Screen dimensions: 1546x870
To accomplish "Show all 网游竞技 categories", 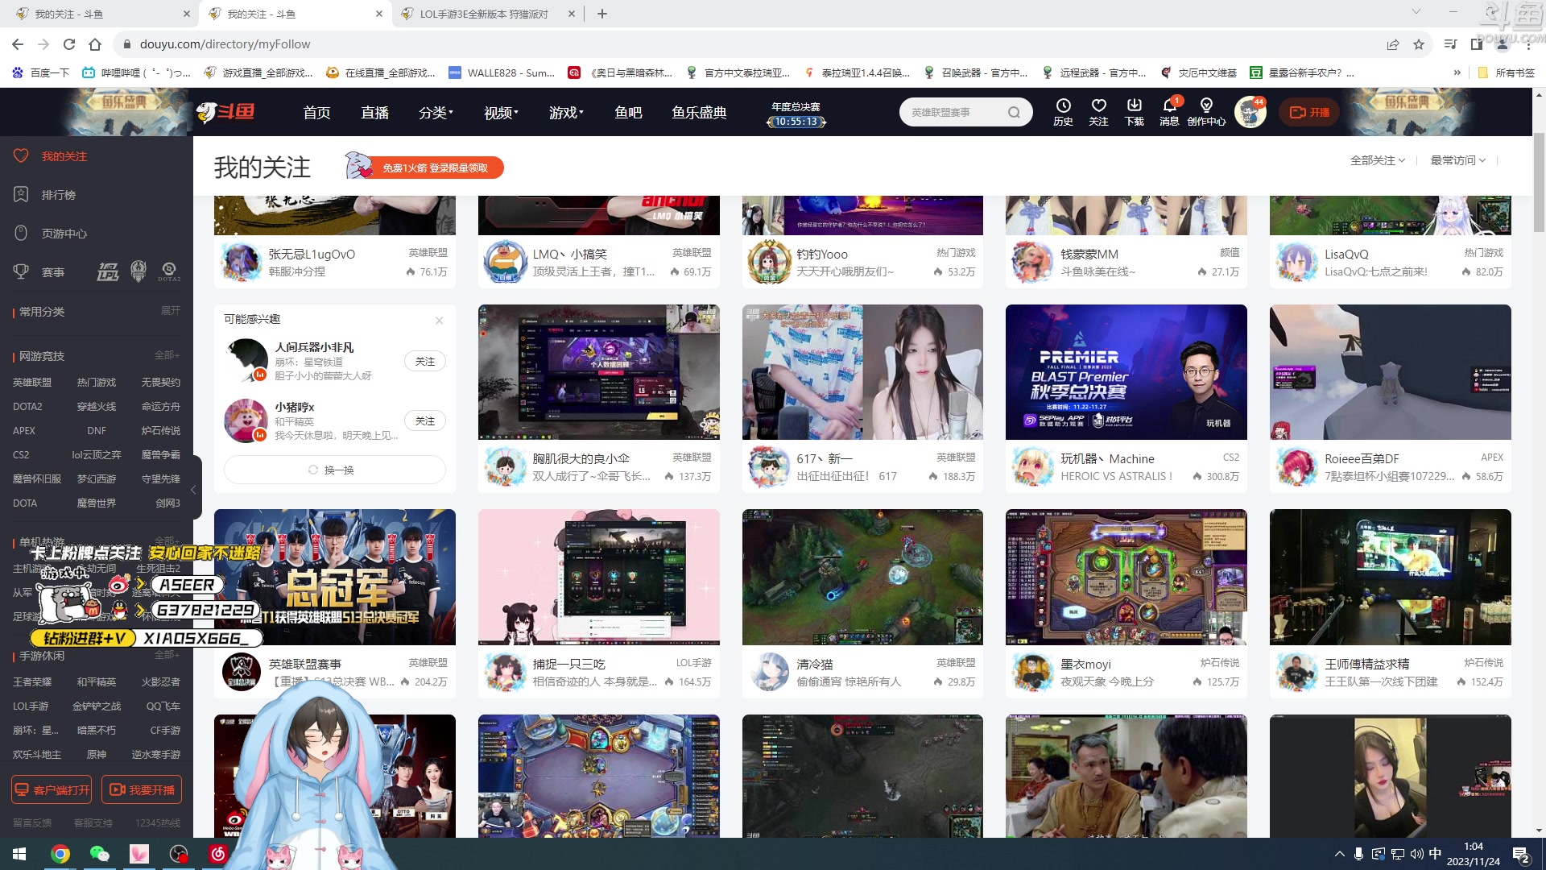I will [x=167, y=355].
